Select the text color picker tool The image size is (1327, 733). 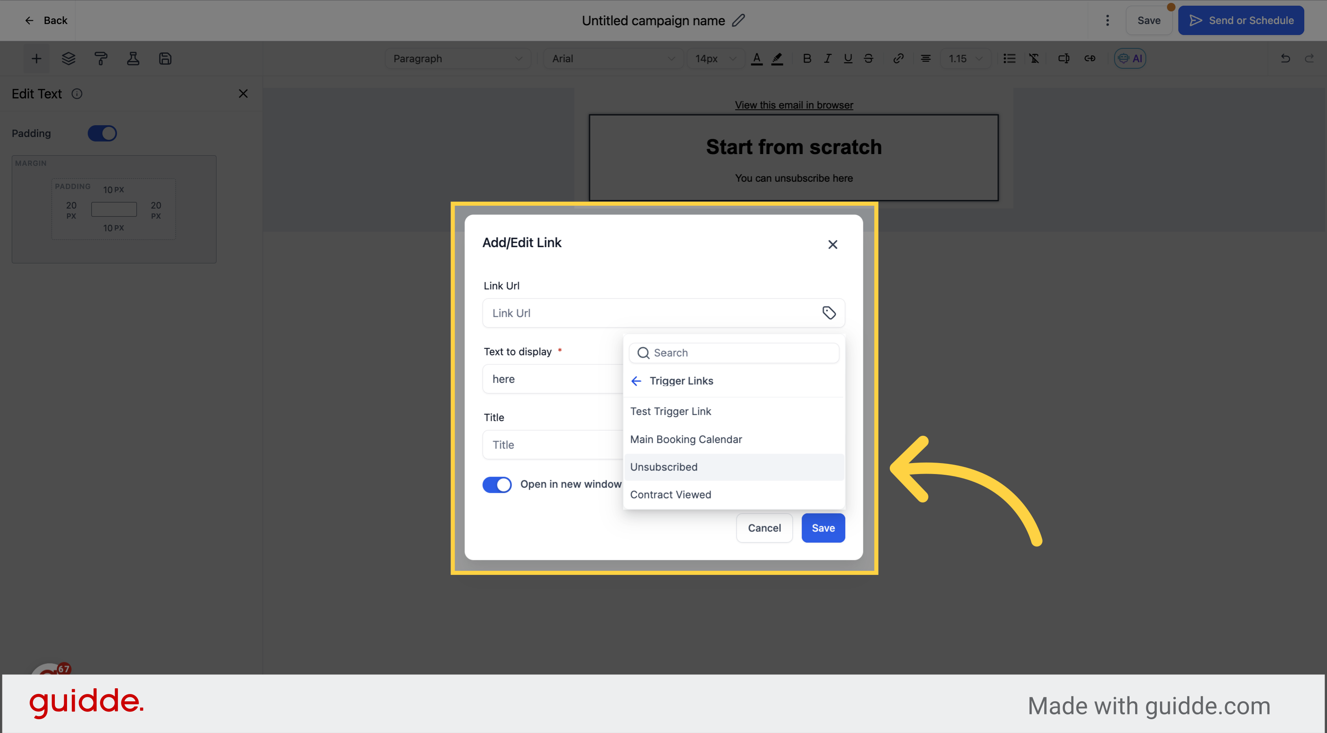[x=757, y=59]
